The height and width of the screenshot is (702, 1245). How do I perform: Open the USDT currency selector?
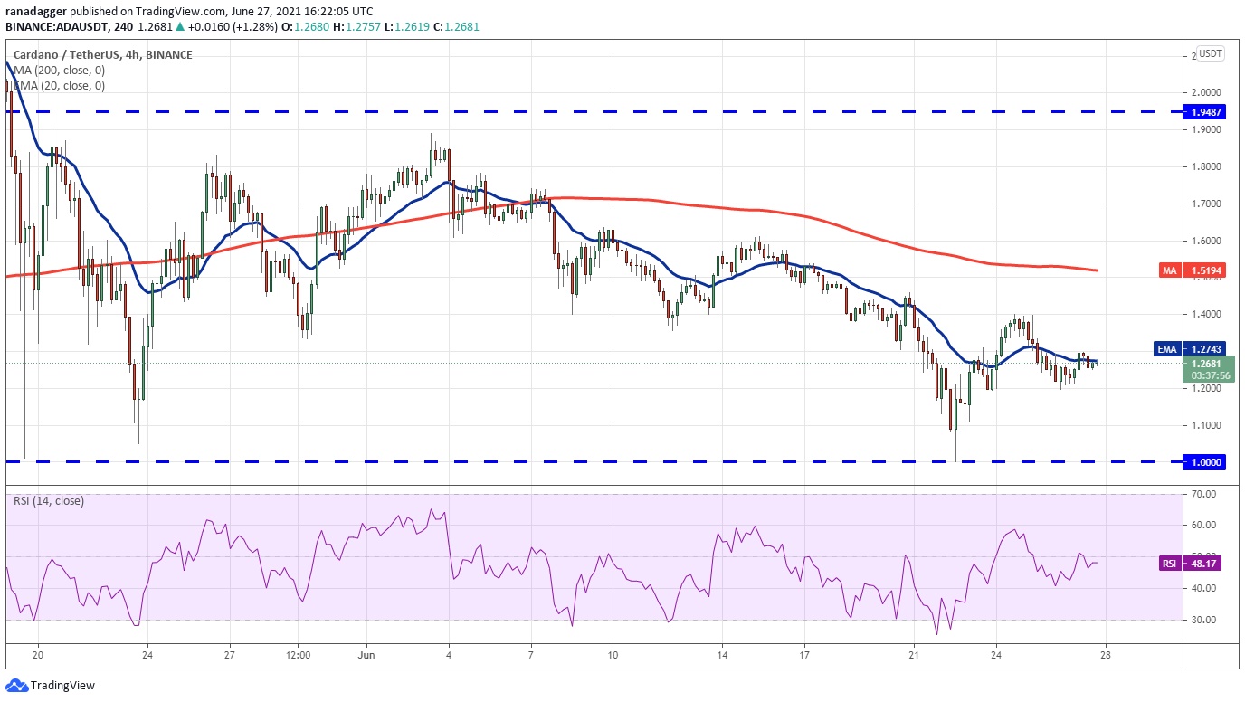pyautogui.click(x=1210, y=53)
